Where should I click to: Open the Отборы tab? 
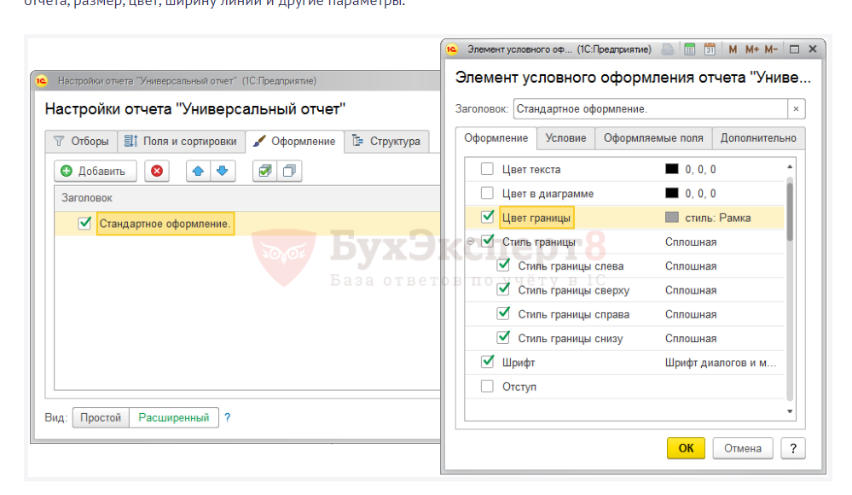tap(82, 142)
